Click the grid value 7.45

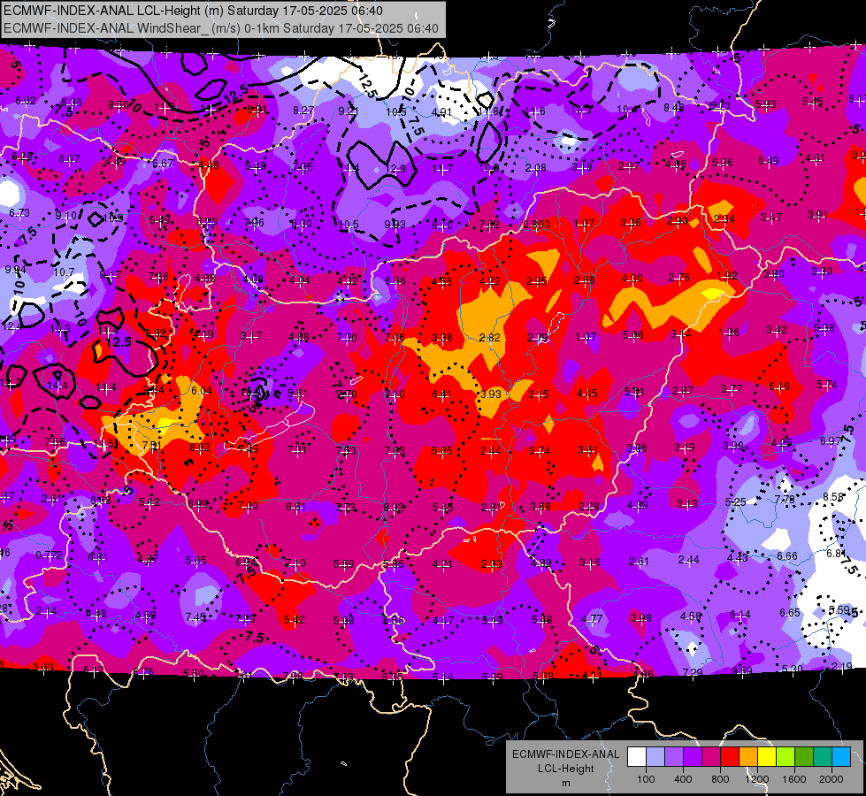pyautogui.click(x=195, y=617)
